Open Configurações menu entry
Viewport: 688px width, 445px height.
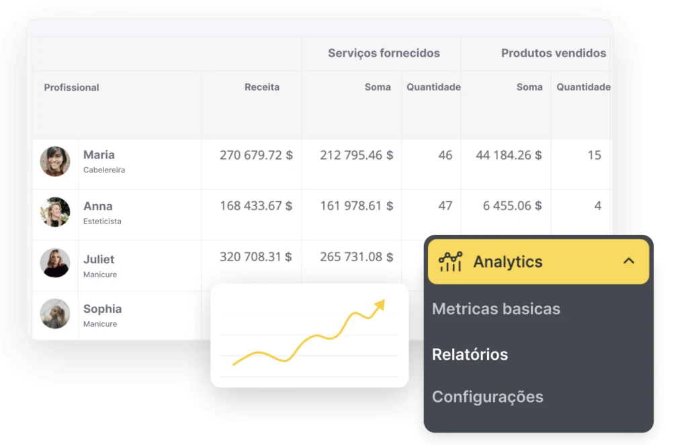click(x=487, y=397)
